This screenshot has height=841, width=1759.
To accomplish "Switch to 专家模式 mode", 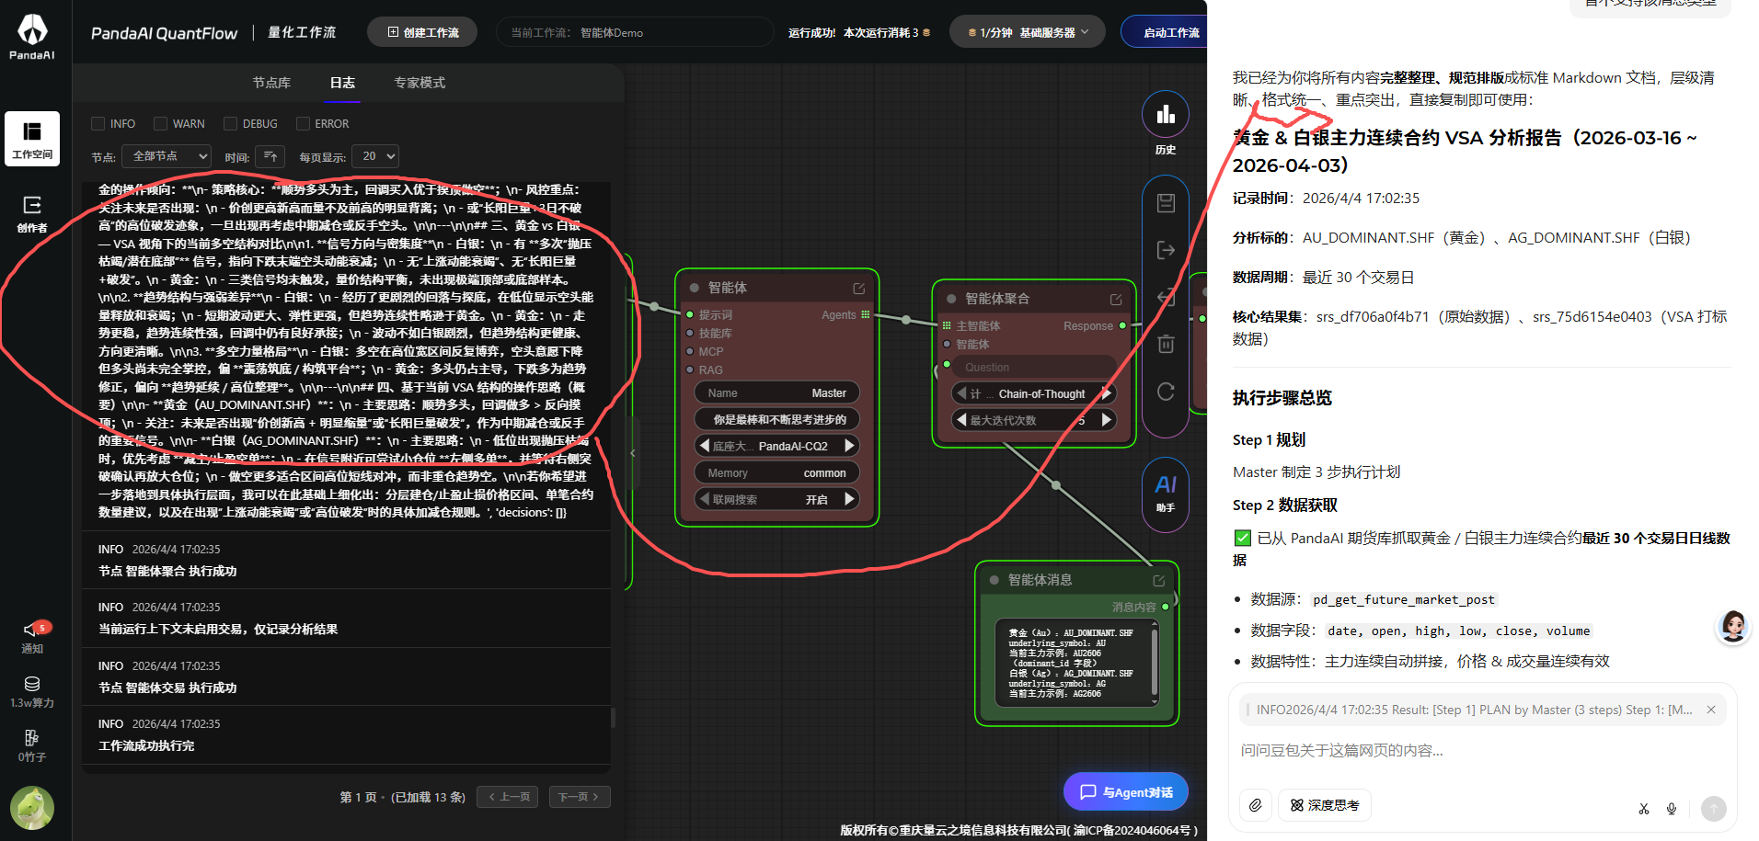I will pyautogui.click(x=420, y=83).
